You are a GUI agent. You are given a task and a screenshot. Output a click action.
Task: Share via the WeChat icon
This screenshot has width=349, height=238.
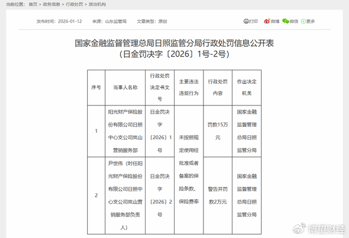(286, 21)
